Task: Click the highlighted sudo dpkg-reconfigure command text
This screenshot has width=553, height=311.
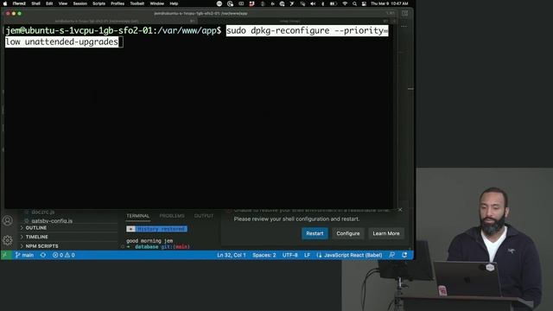Action: [x=307, y=31]
